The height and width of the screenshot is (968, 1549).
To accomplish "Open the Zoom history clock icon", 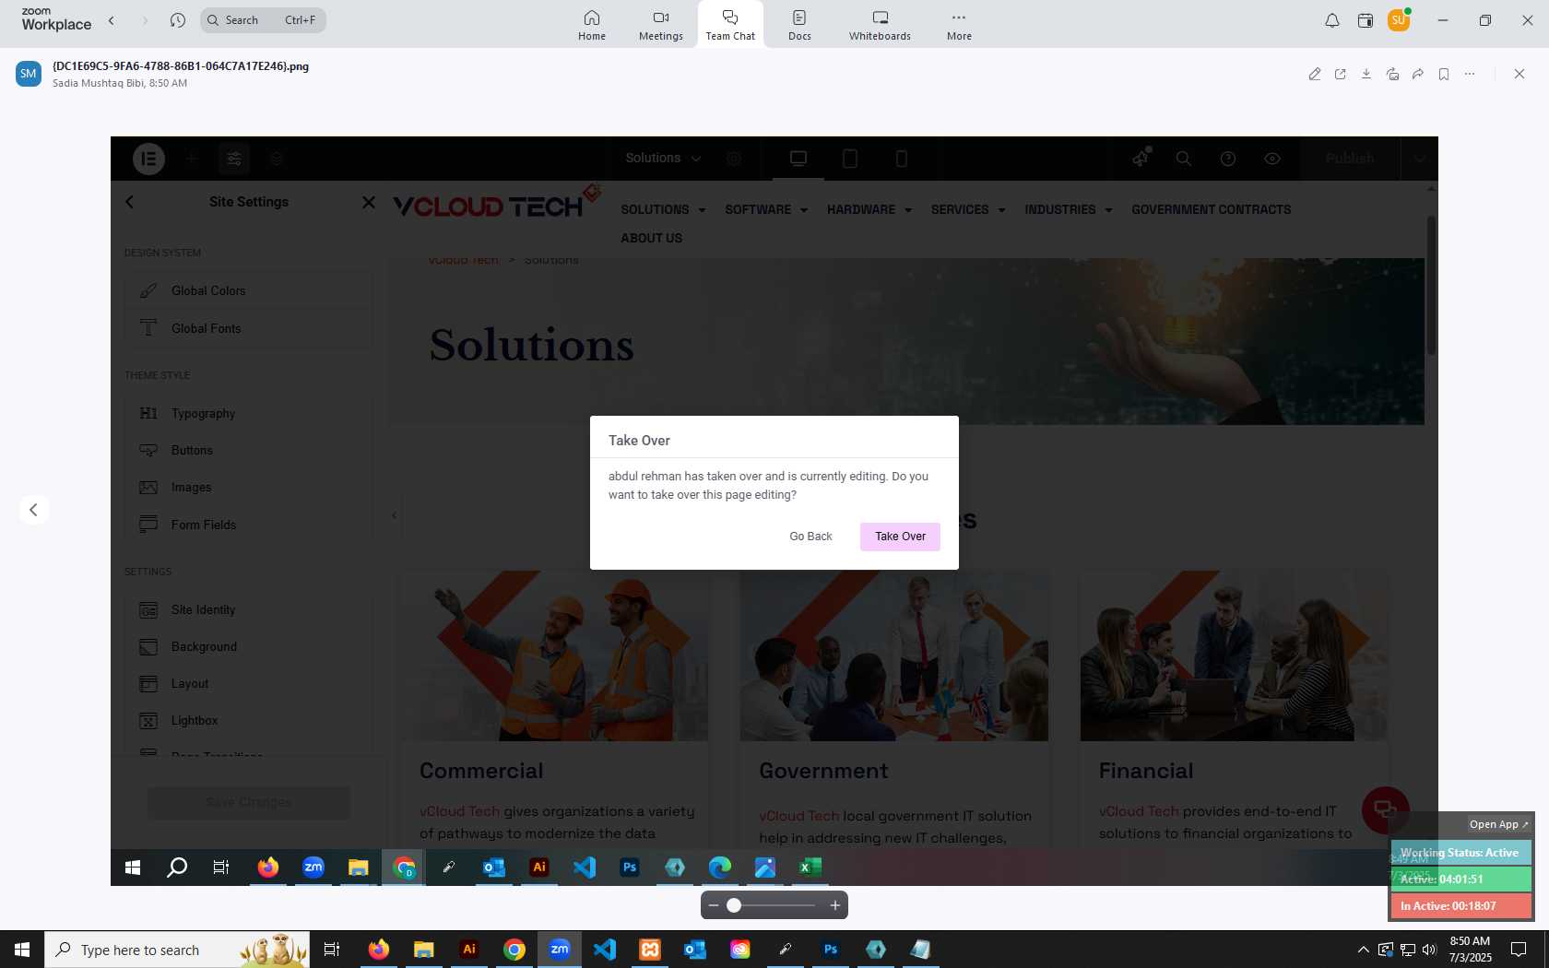I will 178,20.
